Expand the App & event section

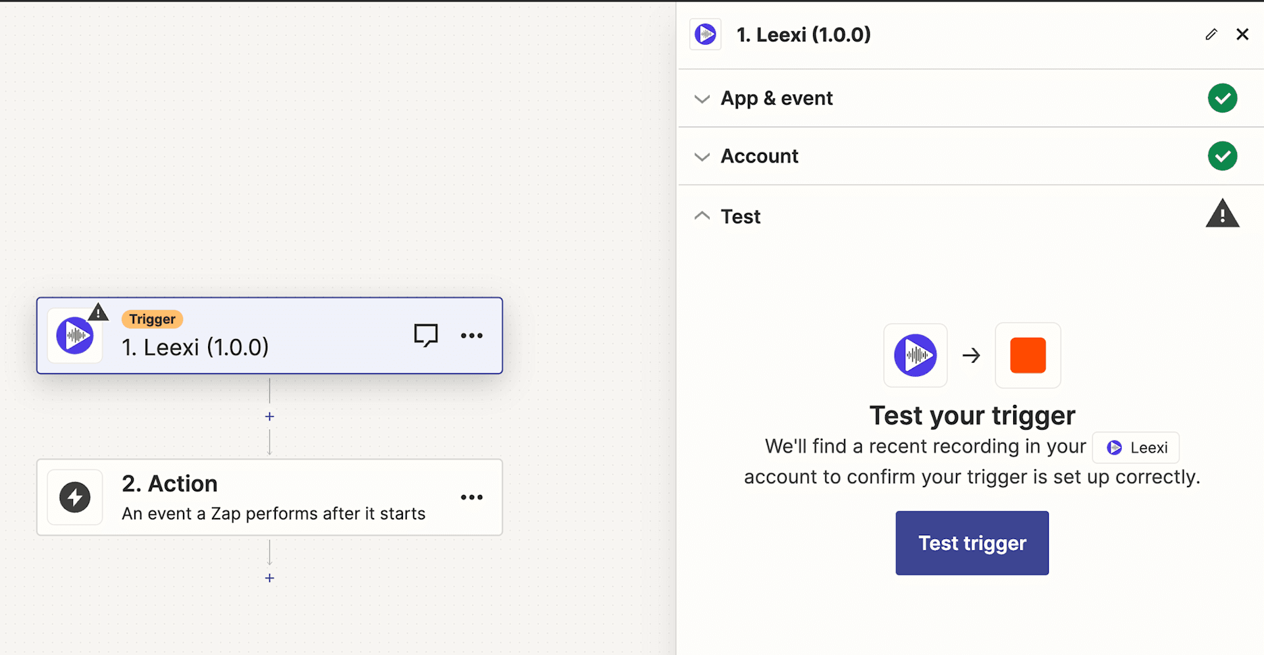[702, 98]
